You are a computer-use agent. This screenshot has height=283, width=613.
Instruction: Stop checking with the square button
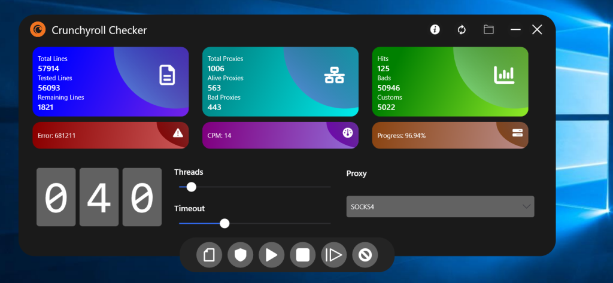[x=302, y=255]
